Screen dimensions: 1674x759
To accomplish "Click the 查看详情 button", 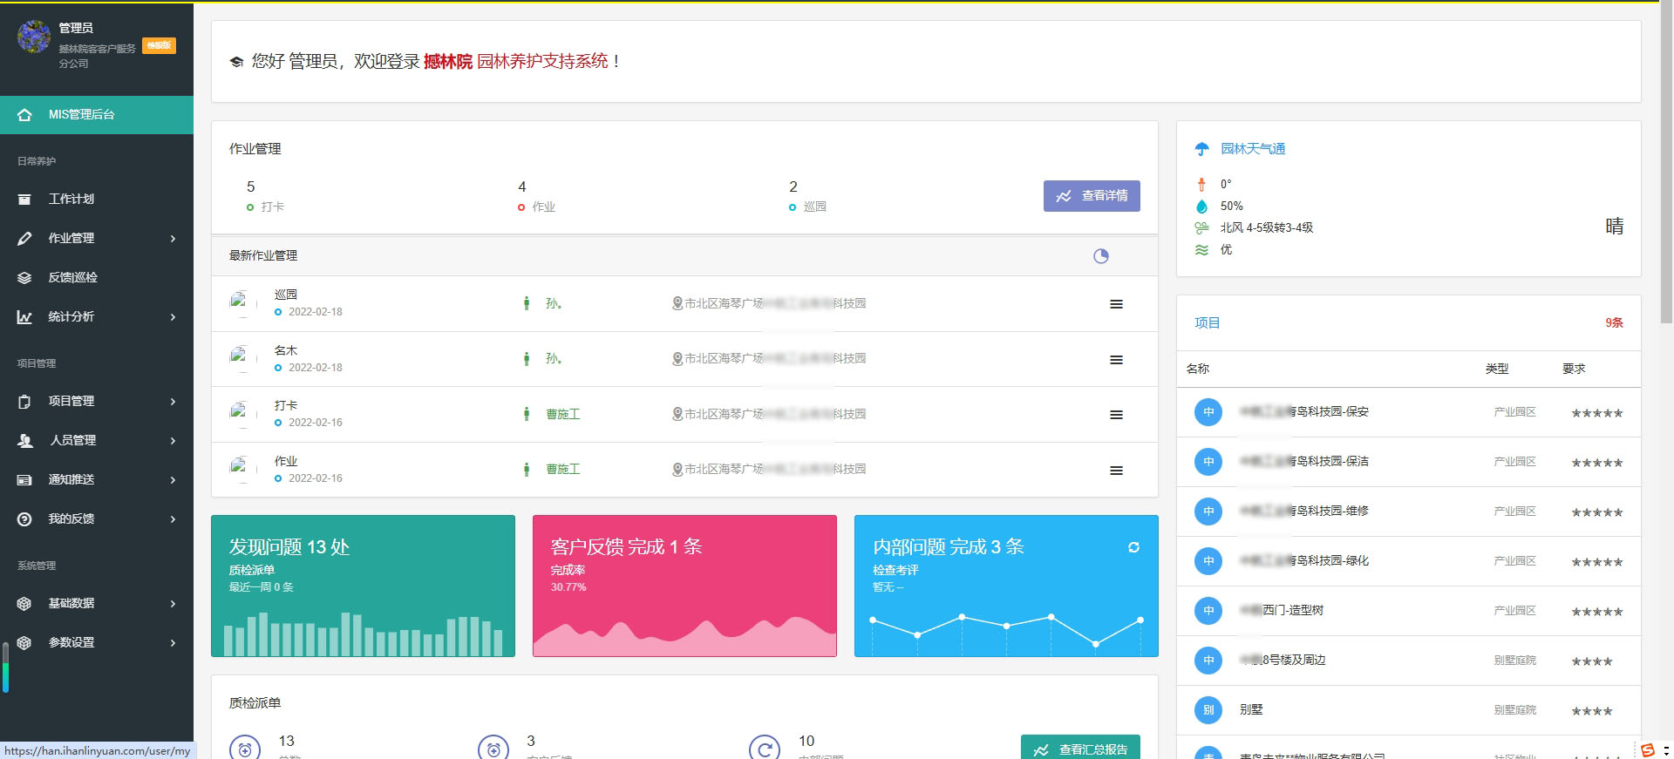I will pos(1092,196).
